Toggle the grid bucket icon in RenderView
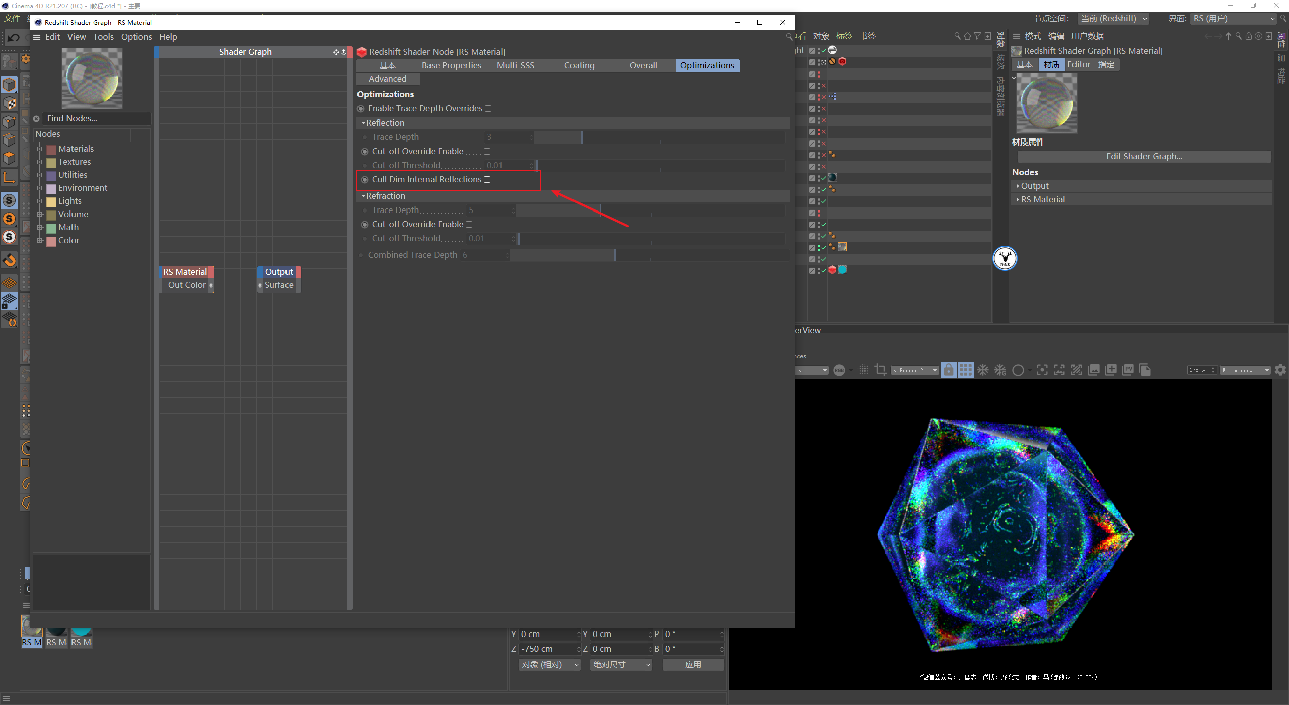Image resolution: width=1289 pixels, height=705 pixels. click(x=965, y=370)
